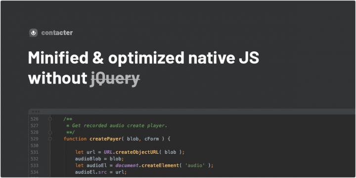Viewport: 356px width, 178px height.
Task: Click line number 533 in the gutter
Action: 35,165
